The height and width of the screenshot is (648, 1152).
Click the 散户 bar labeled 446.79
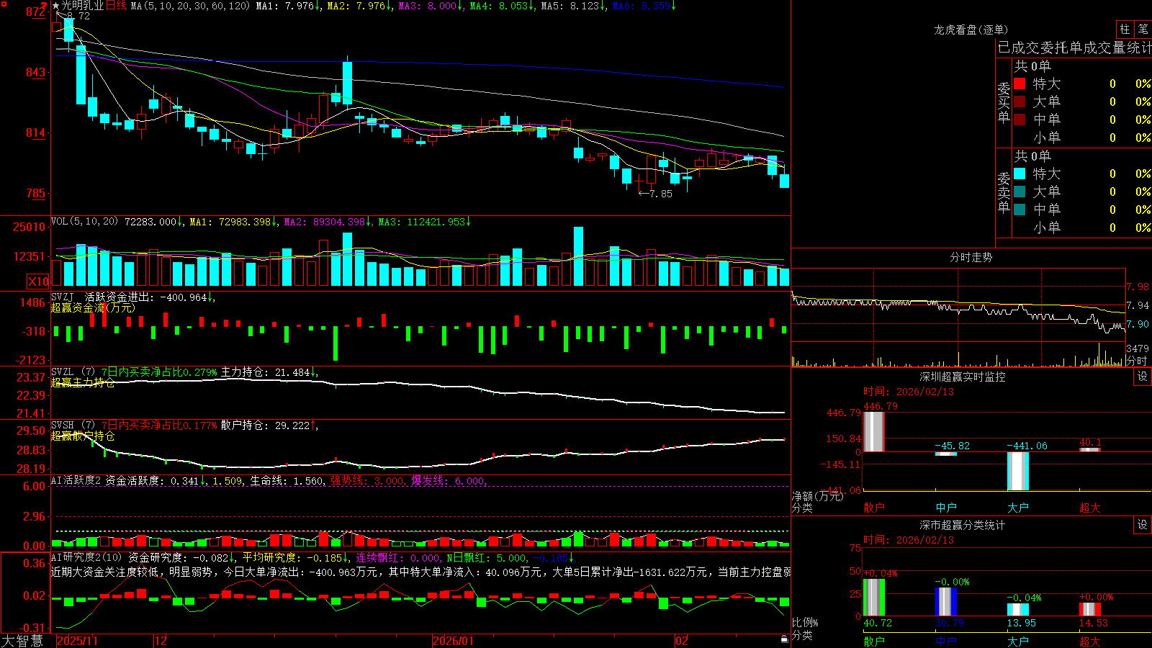point(873,431)
